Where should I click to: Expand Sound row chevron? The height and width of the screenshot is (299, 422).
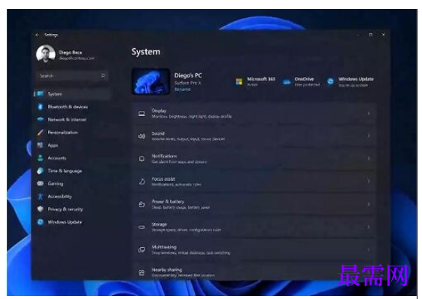369,136
